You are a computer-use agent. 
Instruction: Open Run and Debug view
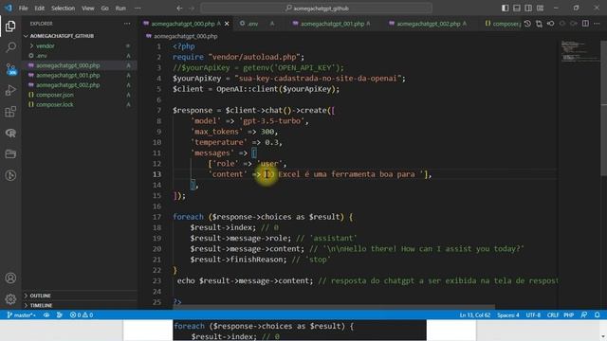point(10,90)
